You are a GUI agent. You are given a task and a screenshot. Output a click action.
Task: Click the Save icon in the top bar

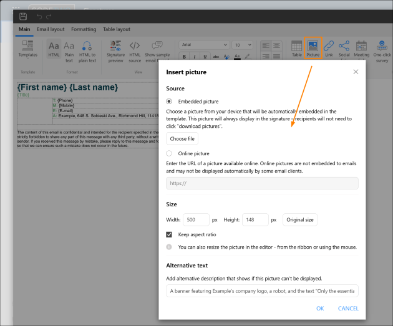[23, 17]
